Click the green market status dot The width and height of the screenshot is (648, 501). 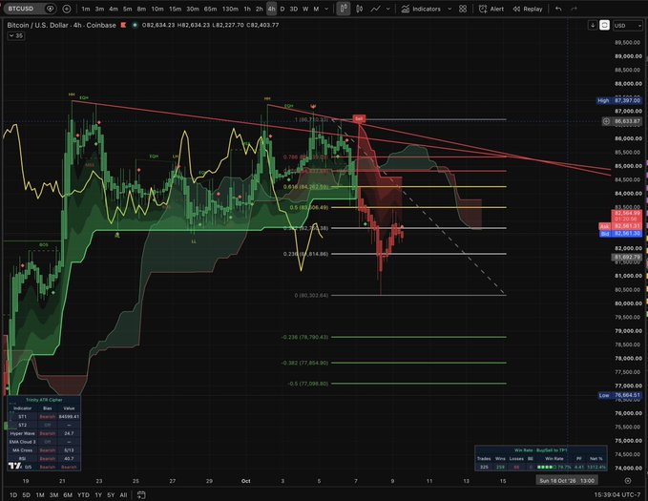[135, 25]
